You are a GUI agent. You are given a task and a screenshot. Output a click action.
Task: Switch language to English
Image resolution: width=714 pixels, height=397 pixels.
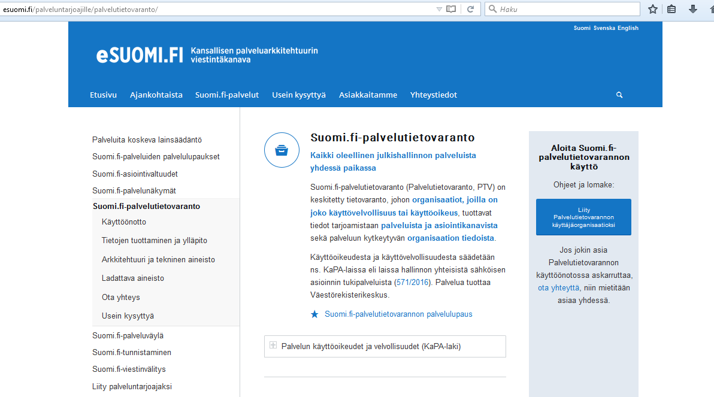tap(628, 28)
